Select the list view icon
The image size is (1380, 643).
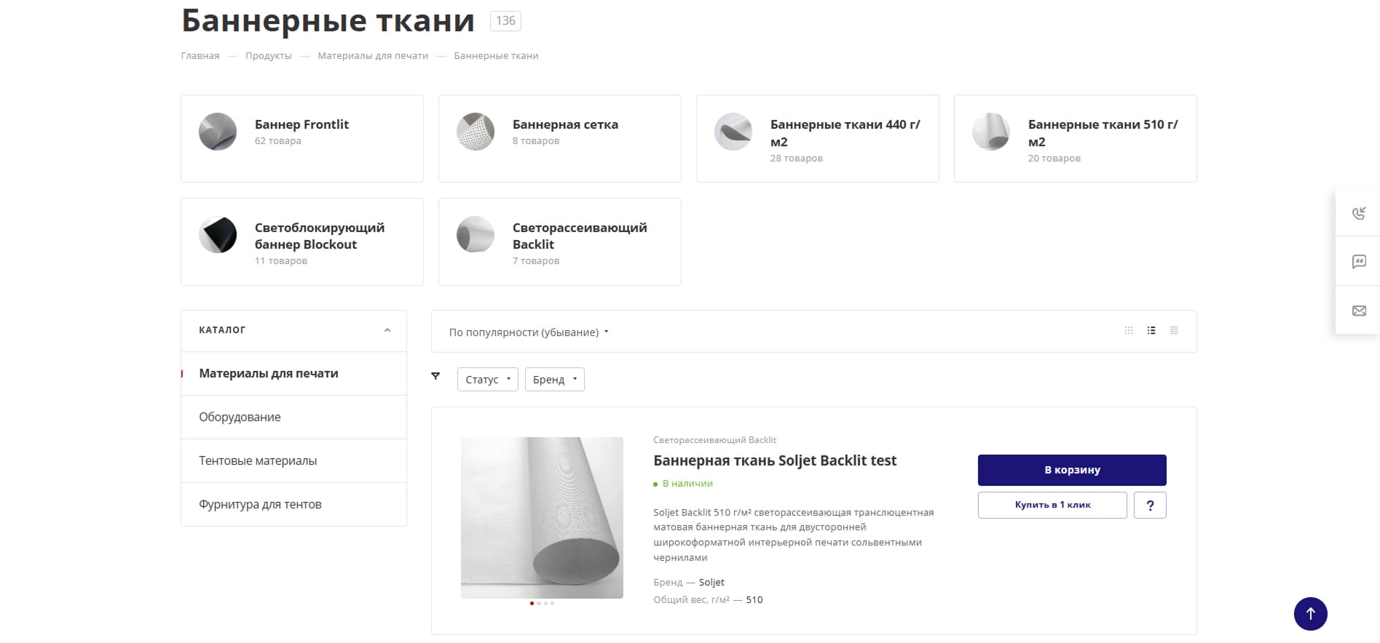(x=1151, y=330)
